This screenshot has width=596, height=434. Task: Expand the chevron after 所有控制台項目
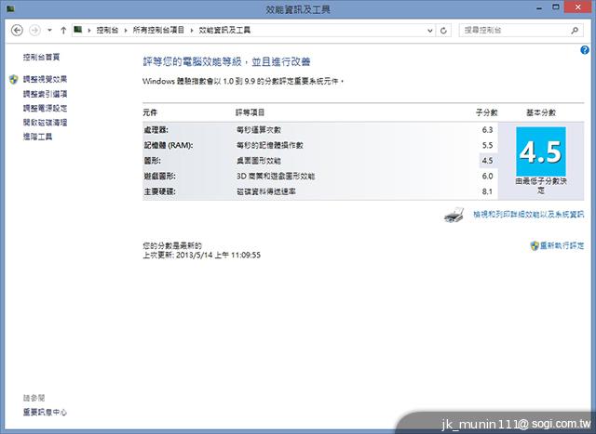click(x=192, y=31)
